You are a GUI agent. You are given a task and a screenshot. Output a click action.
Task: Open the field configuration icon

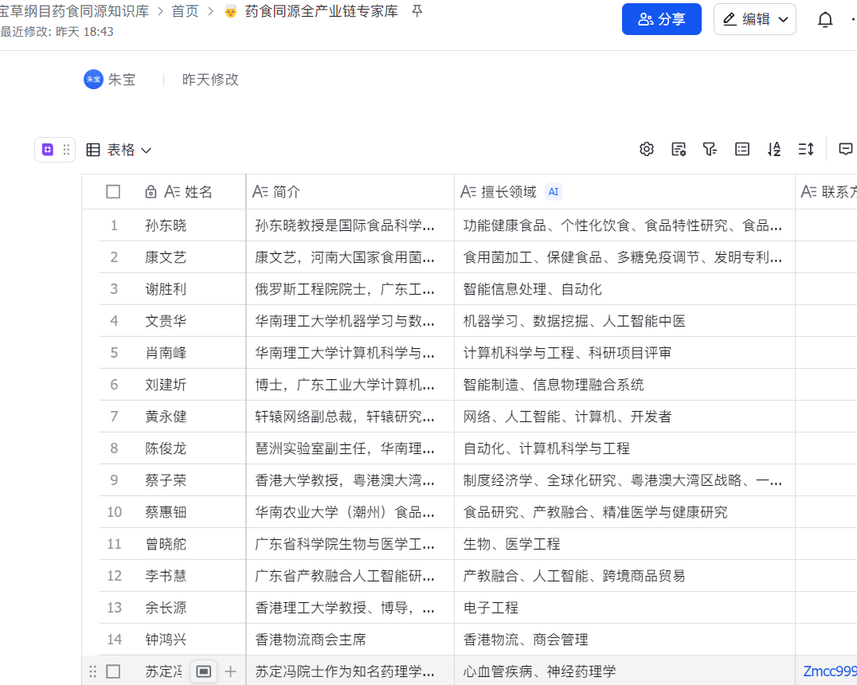pyautogui.click(x=678, y=149)
